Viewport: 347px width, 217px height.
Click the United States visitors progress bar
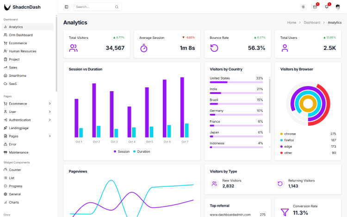tap(236, 82)
